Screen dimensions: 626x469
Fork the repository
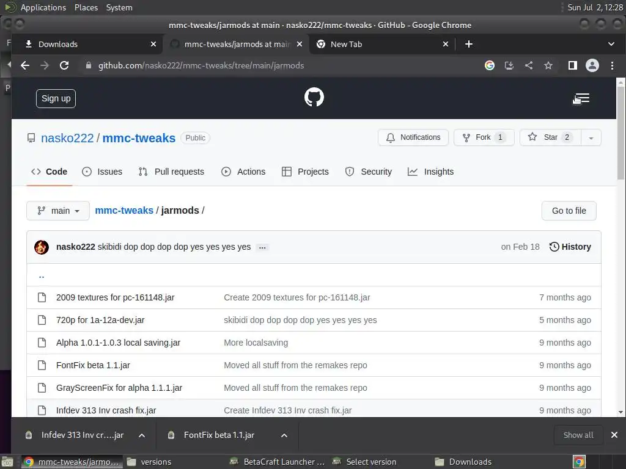point(484,137)
